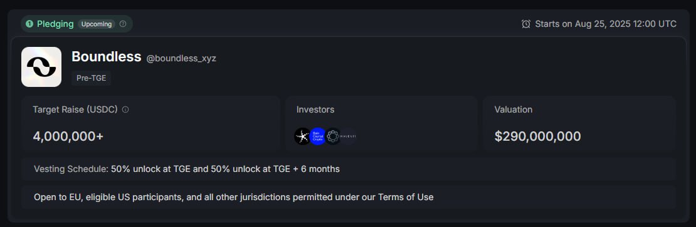Click the Investors card heading
Viewport: 696px width, 227px height.
coord(315,109)
